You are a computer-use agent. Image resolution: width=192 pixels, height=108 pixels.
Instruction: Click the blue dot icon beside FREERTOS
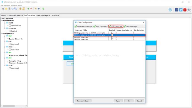click(x=7, y=28)
